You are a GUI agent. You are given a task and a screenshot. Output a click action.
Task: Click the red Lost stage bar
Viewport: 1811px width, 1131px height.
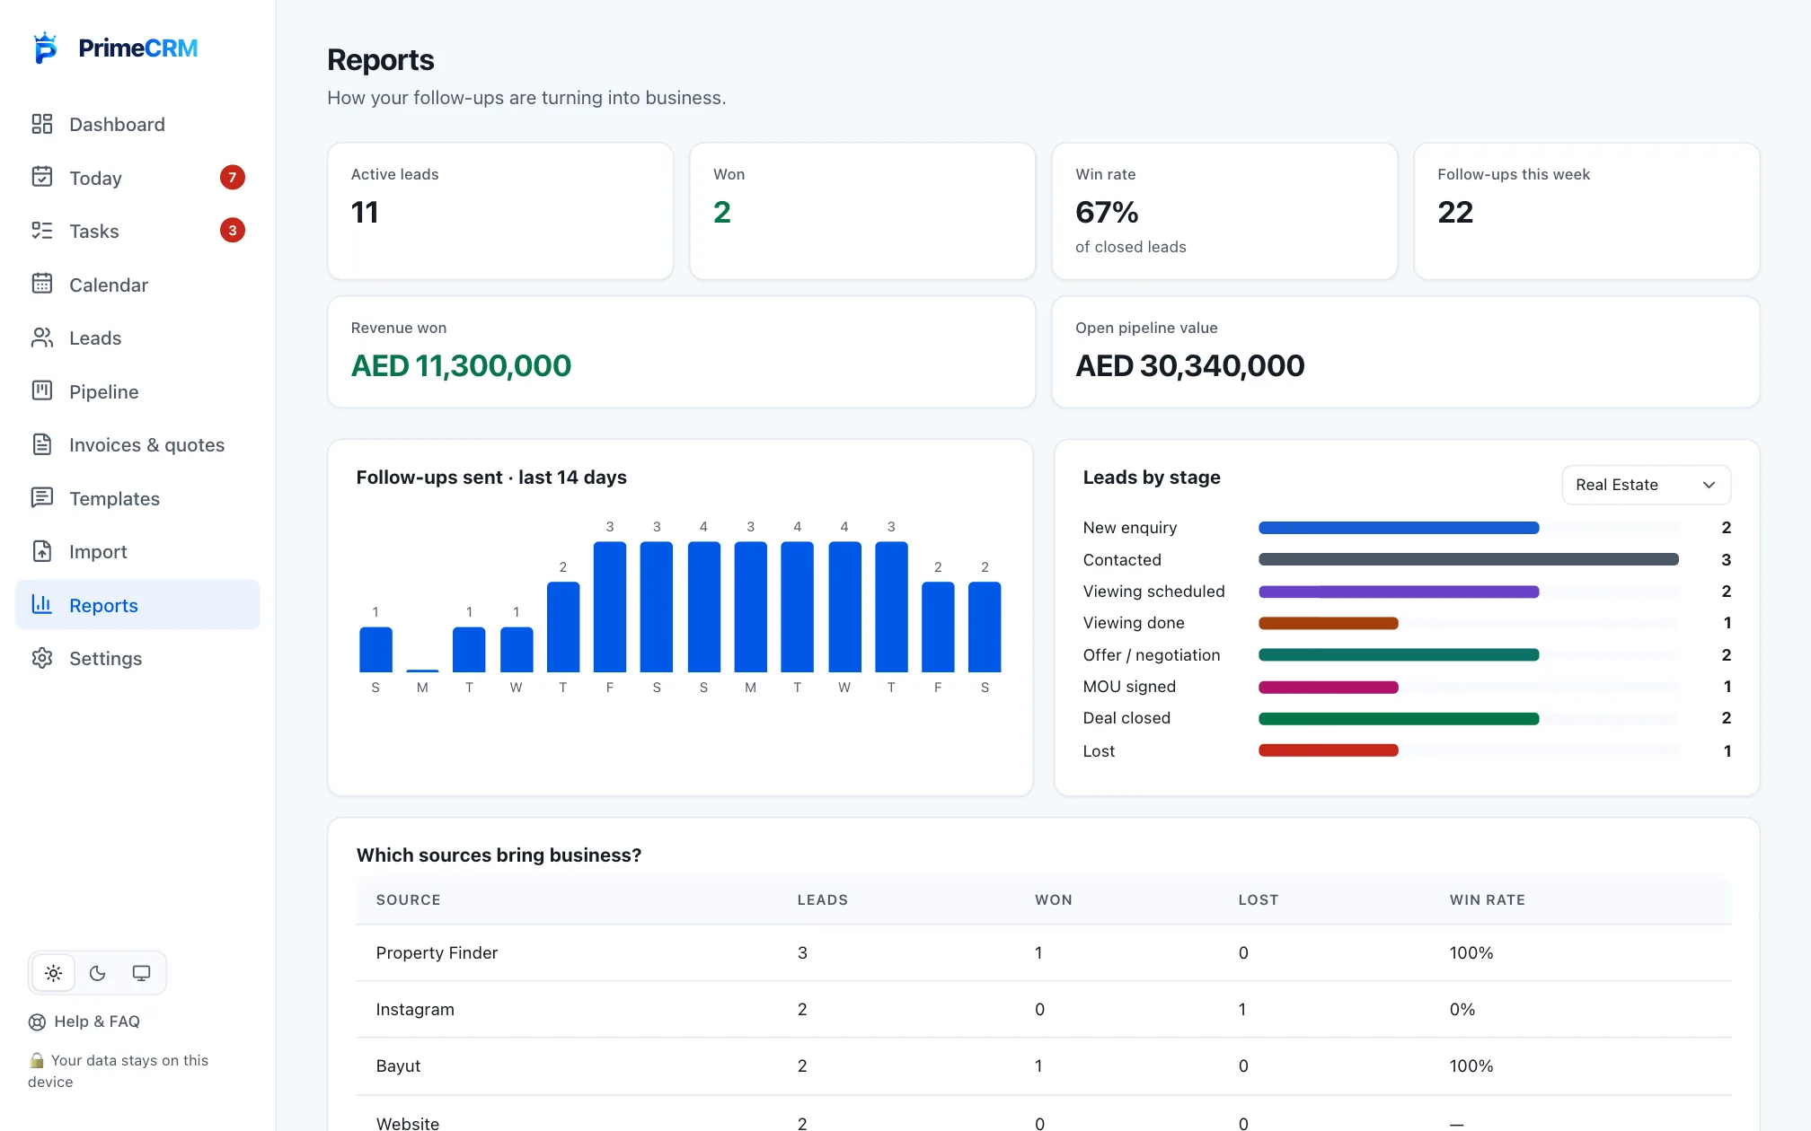coord(1329,750)
